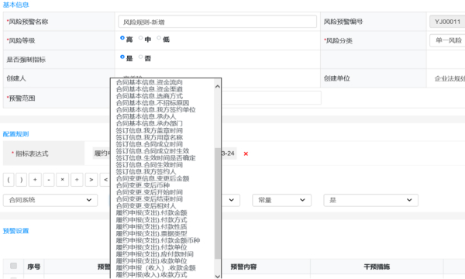Select 履约申报（收入）.收款金额 entry
Image resolution: width=465 pixels, height=279 pixels.
point(156,267)
